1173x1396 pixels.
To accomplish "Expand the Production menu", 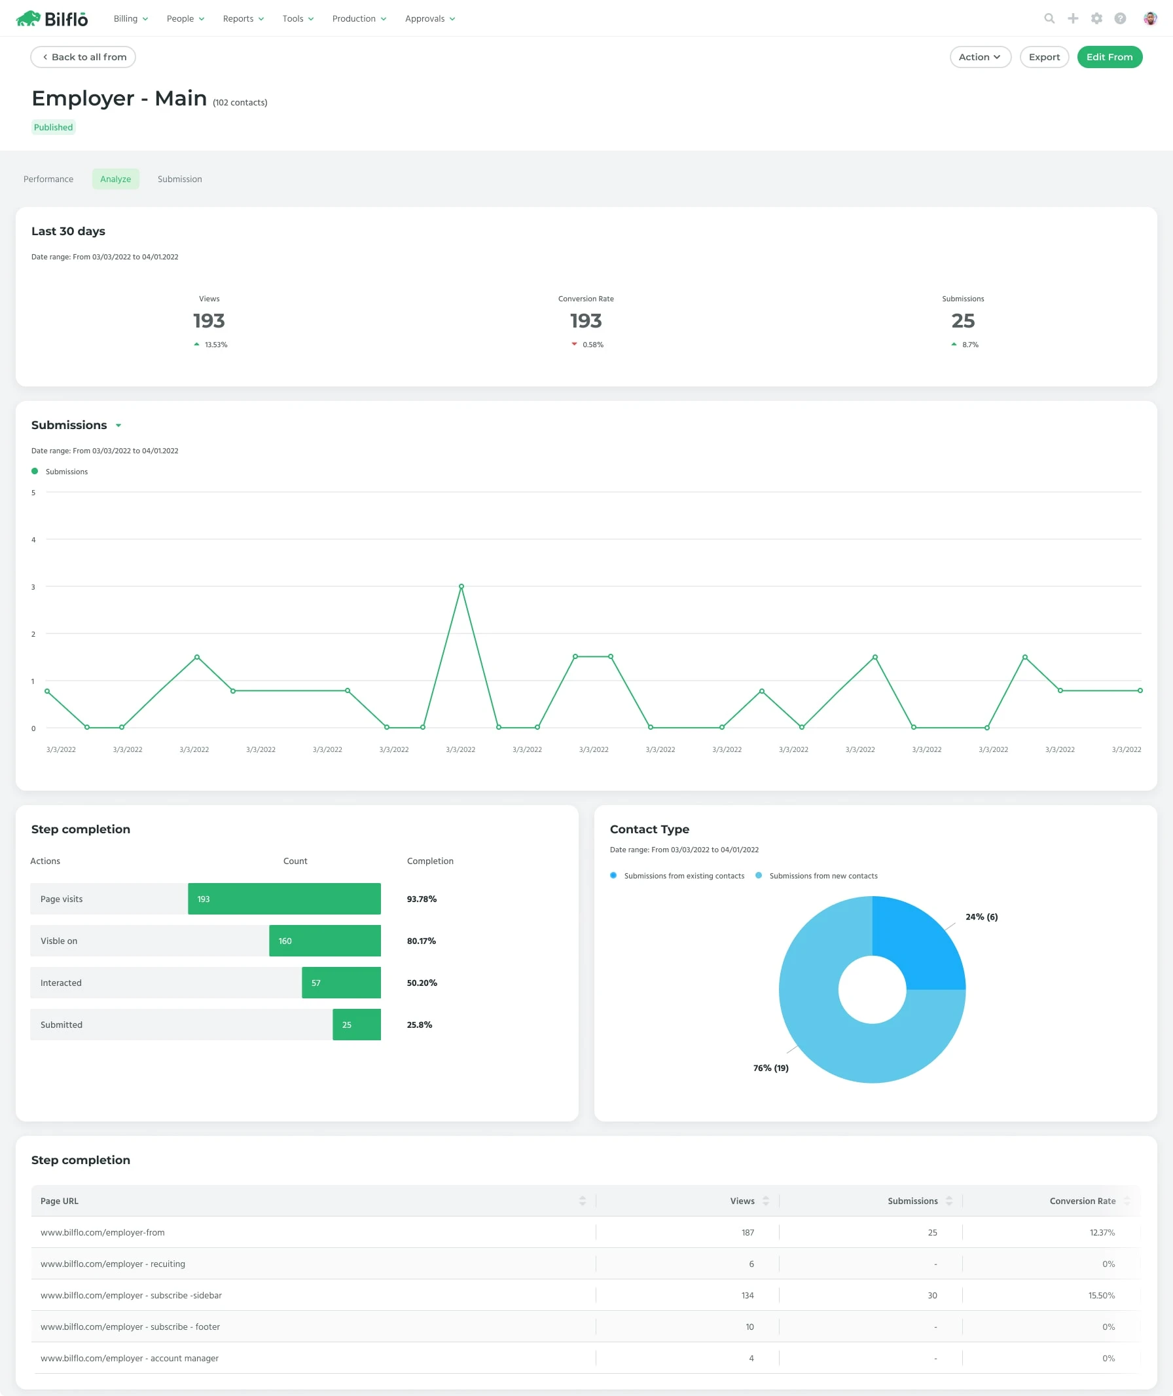I will [x=359, y=18].
